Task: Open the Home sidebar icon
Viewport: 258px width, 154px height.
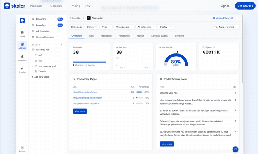Action: tap(22, 34)
